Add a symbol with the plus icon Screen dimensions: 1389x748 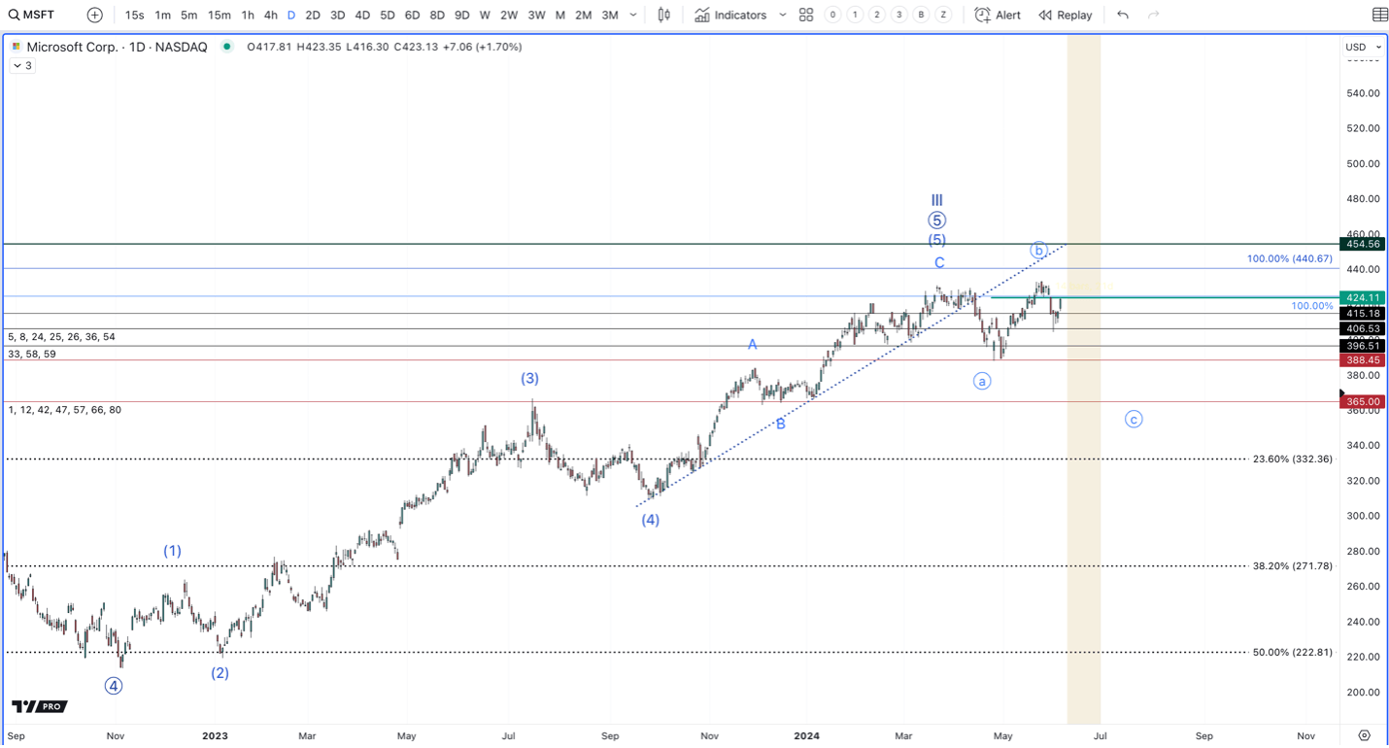(94, 15)
